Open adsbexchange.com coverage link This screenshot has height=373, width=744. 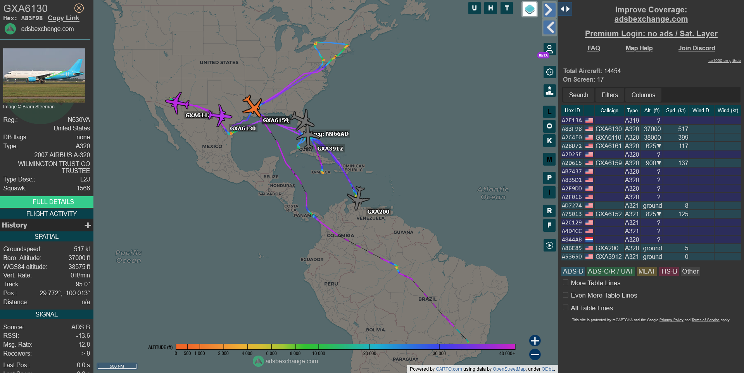click(651, 19)
